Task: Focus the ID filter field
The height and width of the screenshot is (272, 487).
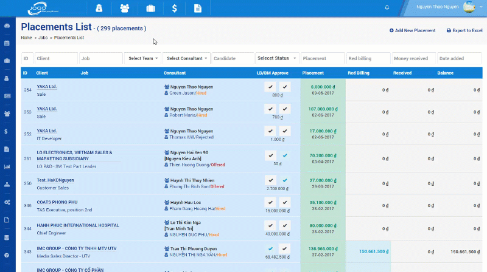Action: (x=27, y=58)
